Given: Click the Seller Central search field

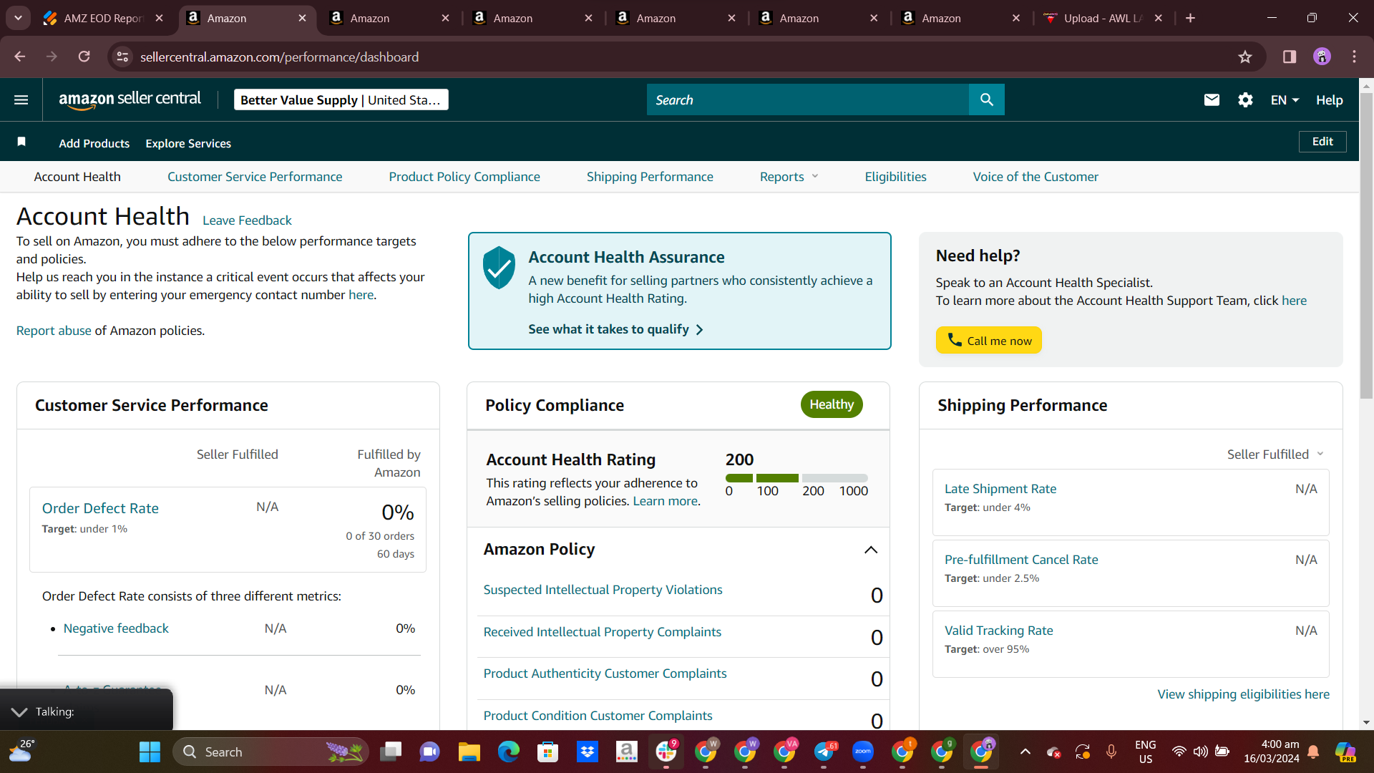Looking at the screenshot, I should coord(808,100).
